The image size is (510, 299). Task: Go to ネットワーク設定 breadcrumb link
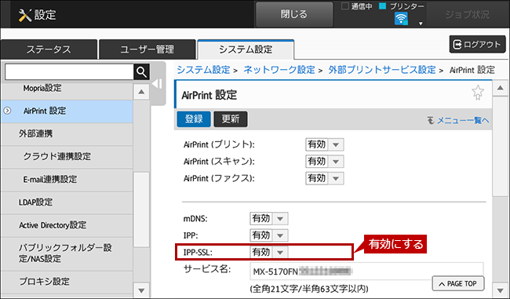[x=279, y=70]
